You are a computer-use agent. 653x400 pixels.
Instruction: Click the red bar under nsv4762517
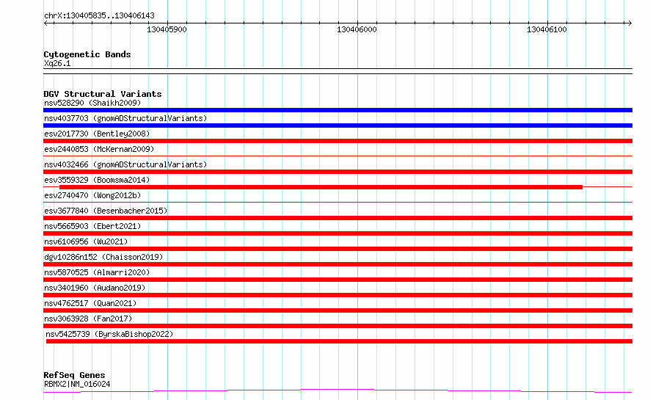(x=338, y=310)
